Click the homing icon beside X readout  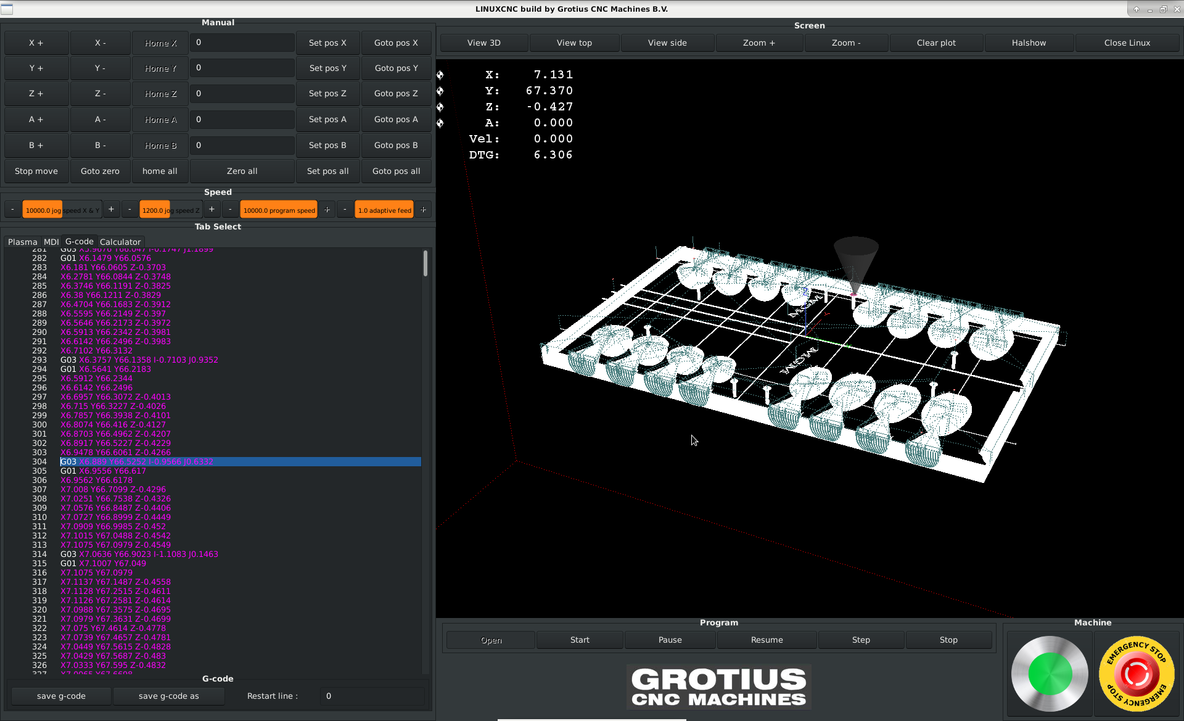[440, 75]
